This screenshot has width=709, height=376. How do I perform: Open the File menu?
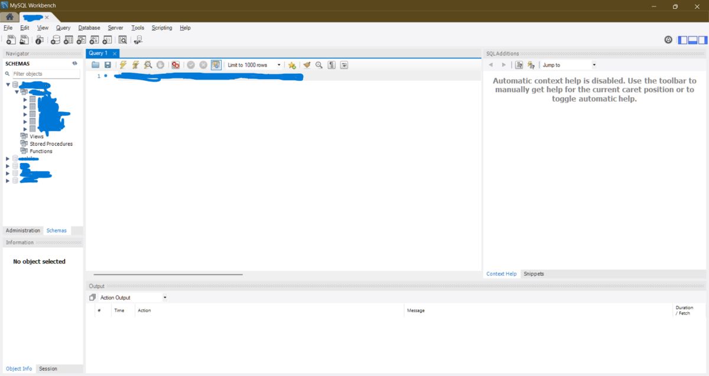tap(8, 28)
